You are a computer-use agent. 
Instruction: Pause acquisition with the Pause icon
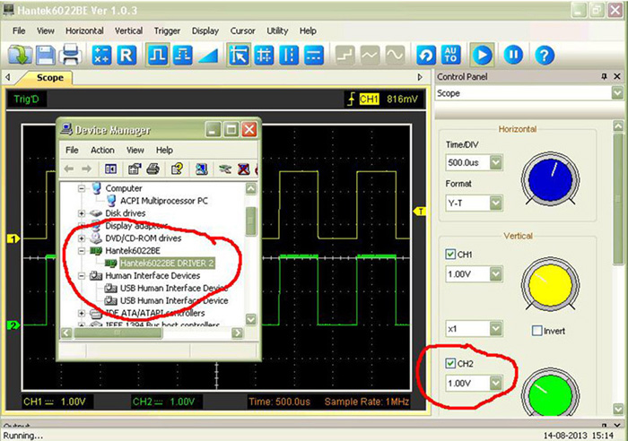513,55
